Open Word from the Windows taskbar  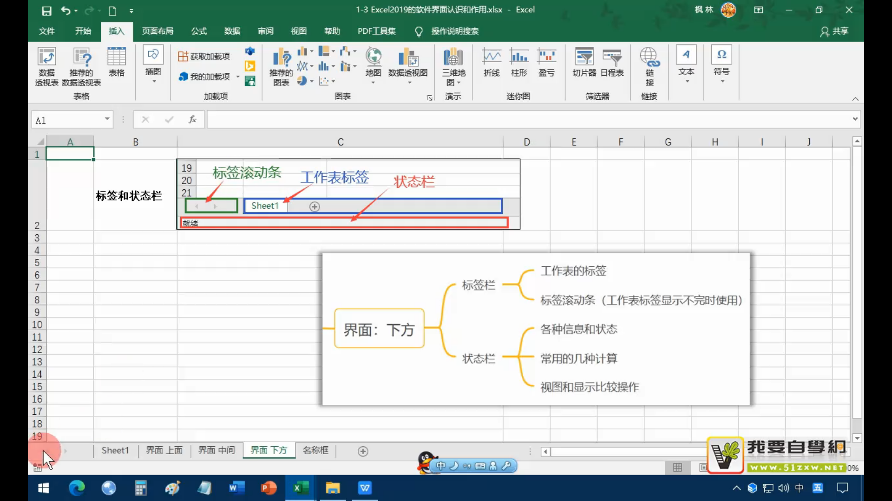click(x=236, y=488)
